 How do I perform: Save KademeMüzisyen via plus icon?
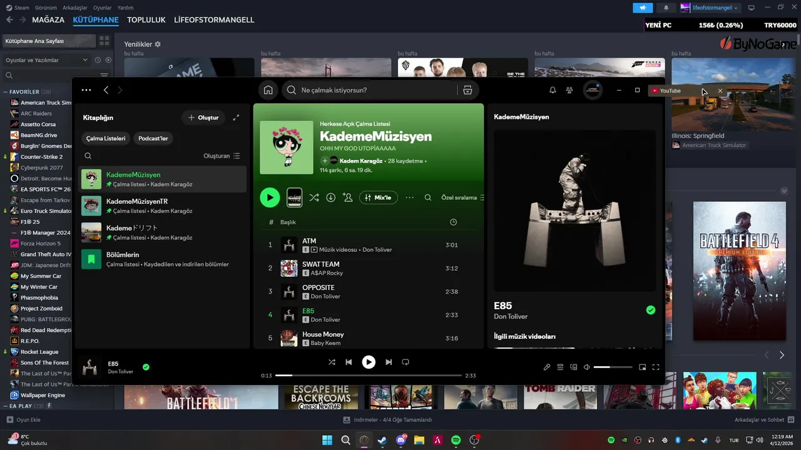click(325, 161)
